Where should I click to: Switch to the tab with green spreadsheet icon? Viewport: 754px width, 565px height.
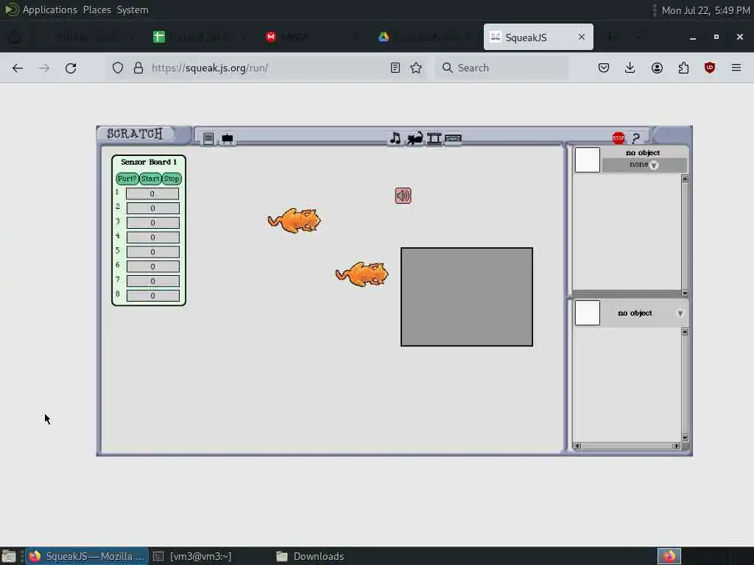click(x=200, y=37)
